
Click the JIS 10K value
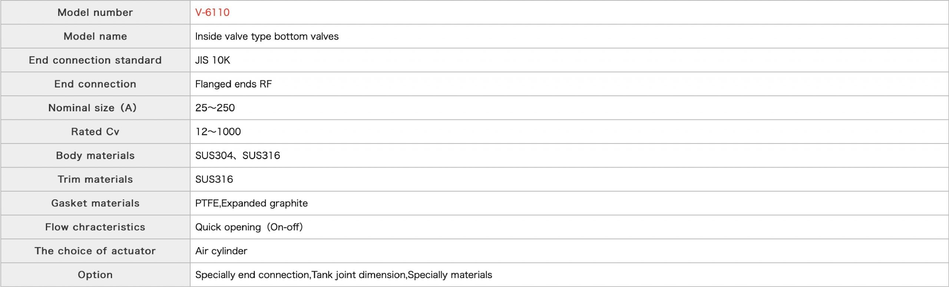[x=212, y=60]
